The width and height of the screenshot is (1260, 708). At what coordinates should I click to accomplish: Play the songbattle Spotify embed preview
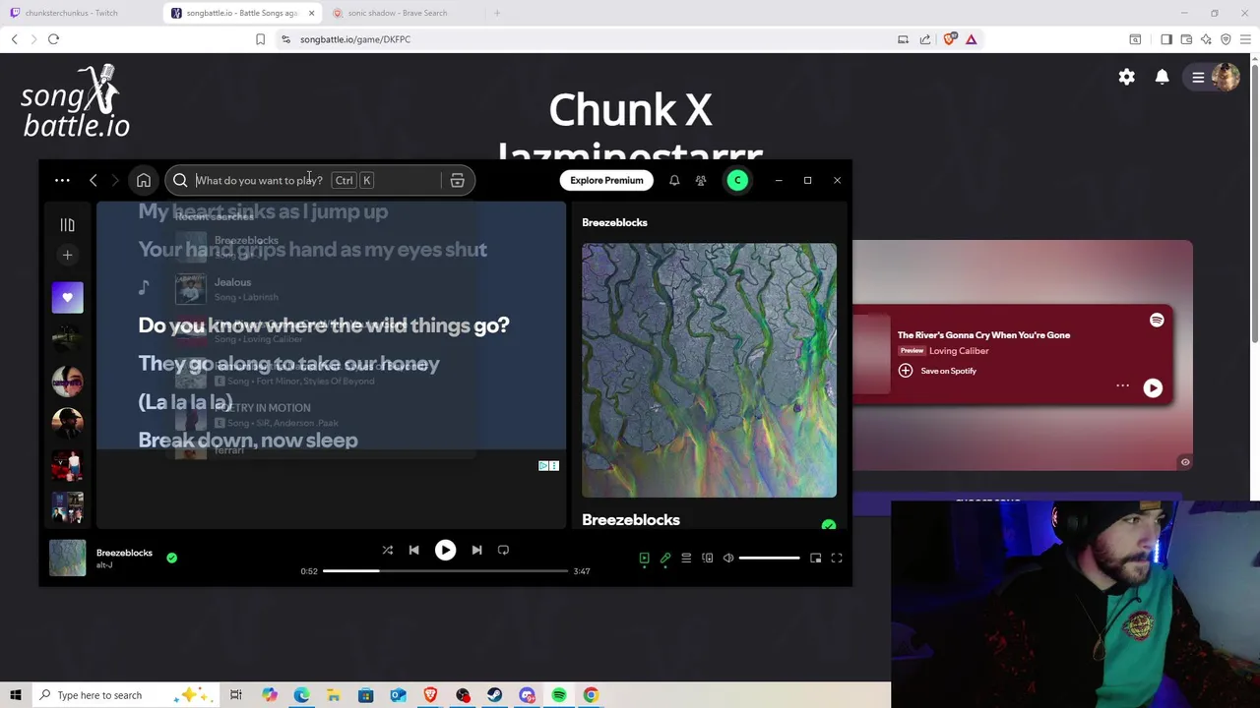pos(1153,387)
